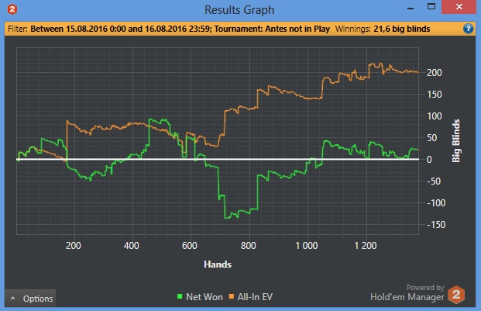The height and width of the screenshot is (311, 481).
Task: Click the 'Winnings:' label
Action: pos(352,29)
